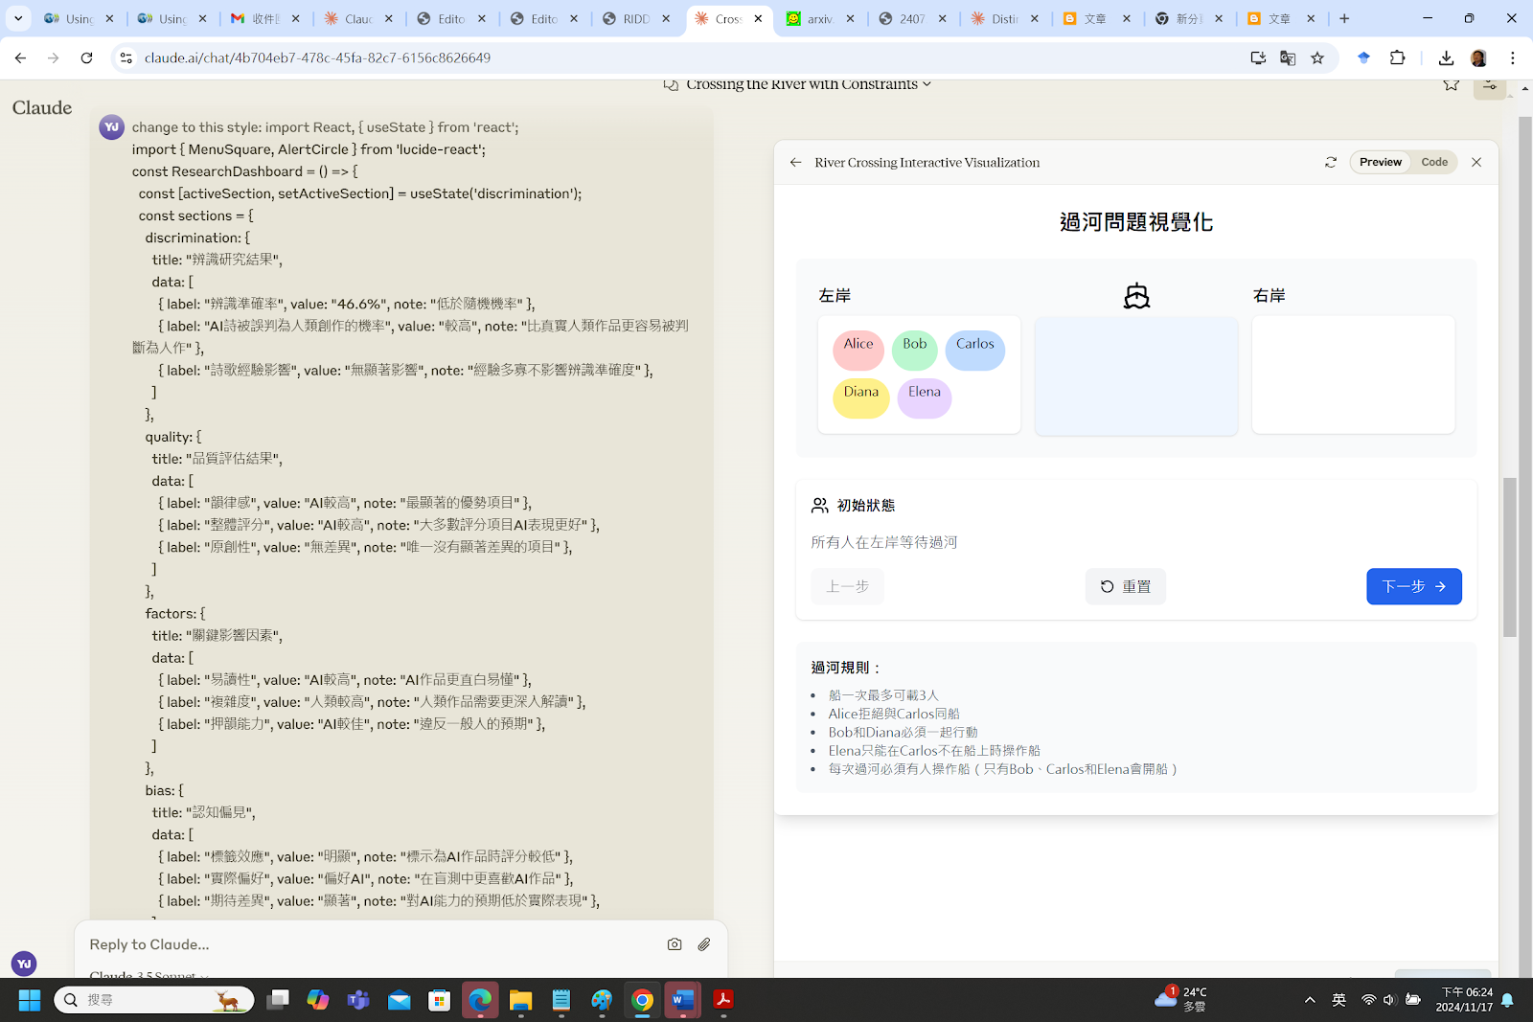The width and height of the screenshot is (1533, 1022).
Task: Click the 下一步 next step button
Action: [x=1413, y=586]
